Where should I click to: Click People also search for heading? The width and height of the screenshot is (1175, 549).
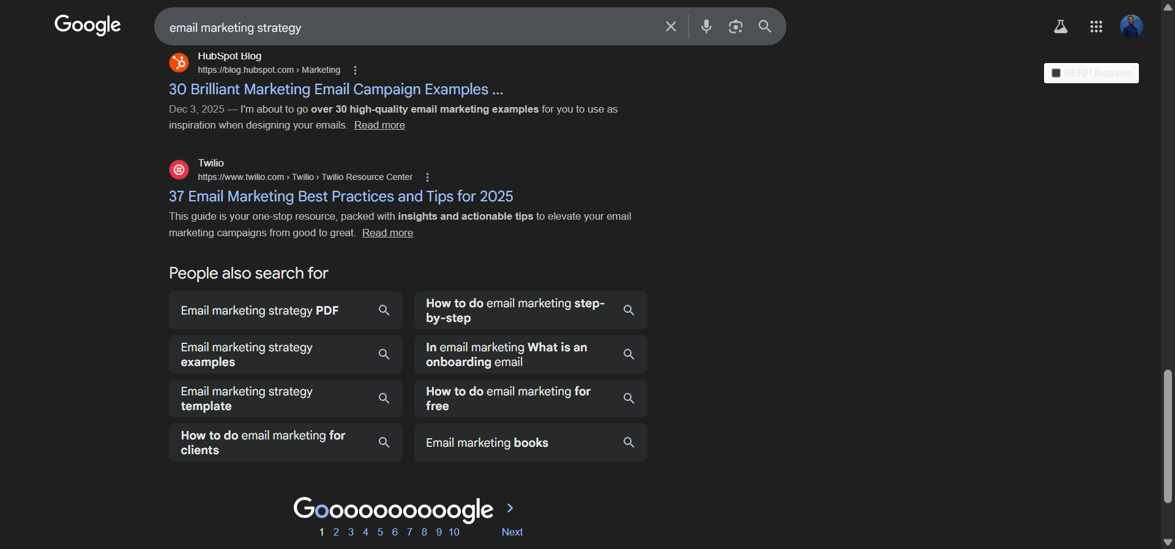coord(248,273)
